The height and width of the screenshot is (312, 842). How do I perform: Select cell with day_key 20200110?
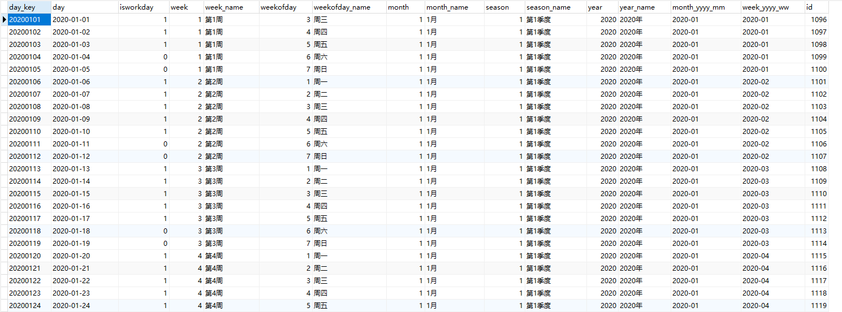(29, 132)
